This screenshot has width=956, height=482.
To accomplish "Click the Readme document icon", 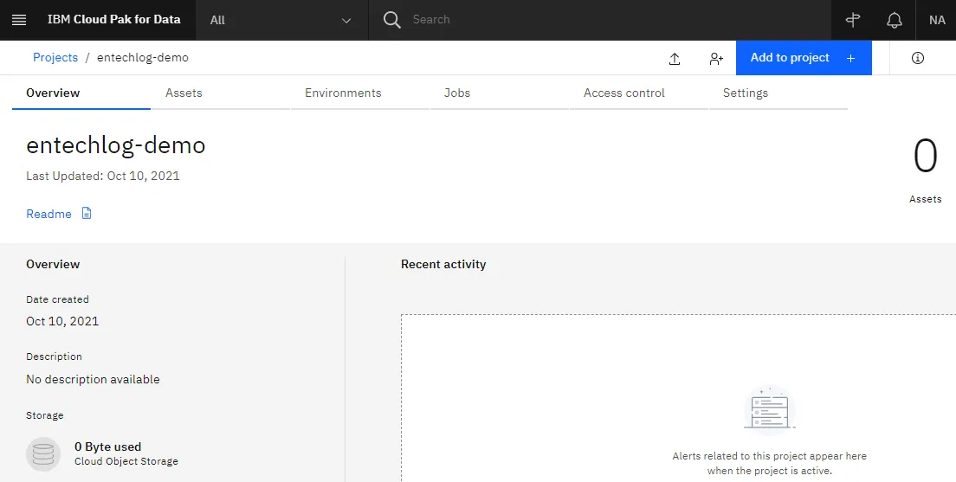I will 87,213.
